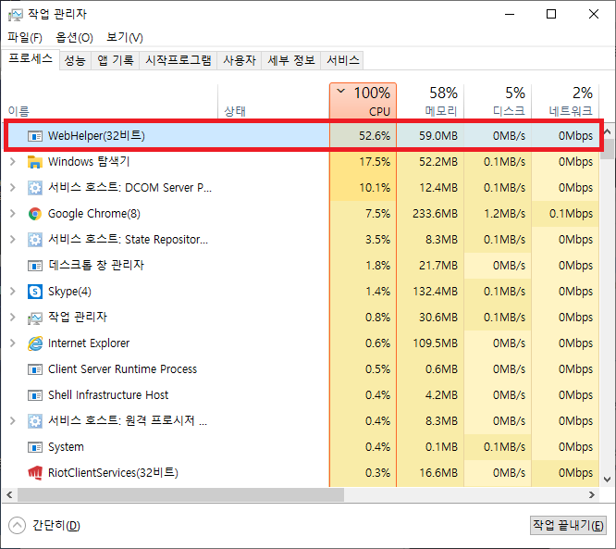Sort by the 네트워크 column header
The height and width of the screenshot is (549, 616).
click(x=566, y=101)
